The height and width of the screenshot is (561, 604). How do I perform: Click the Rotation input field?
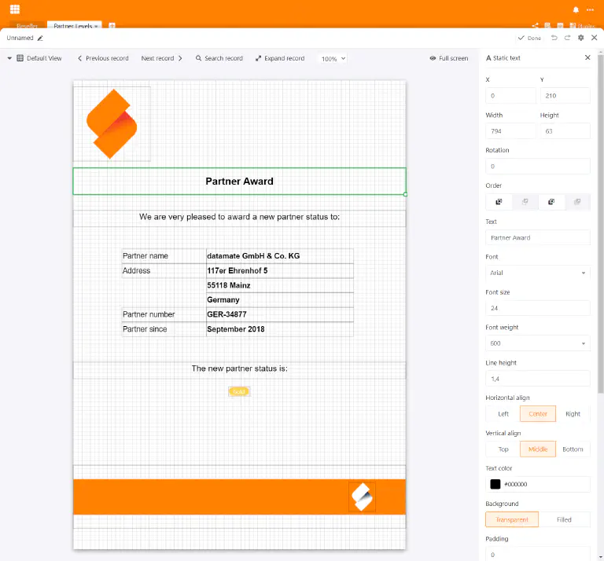pos(538,167)
